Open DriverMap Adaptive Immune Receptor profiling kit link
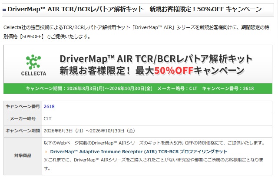Screen dimensions: 278x184 click(x=139, y=151)
